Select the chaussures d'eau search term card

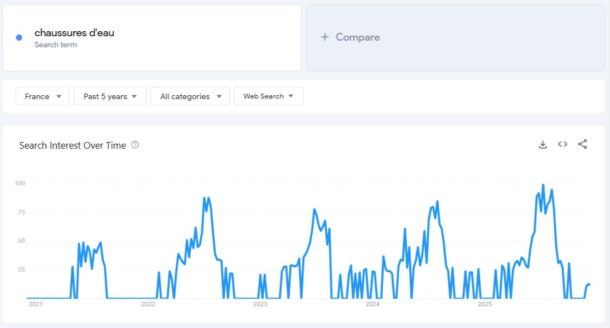pos(152,37)
